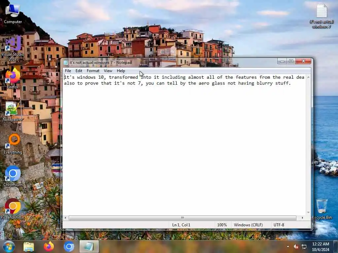Click the horizontal scrollbar right arrow

(x=302, y=218)
